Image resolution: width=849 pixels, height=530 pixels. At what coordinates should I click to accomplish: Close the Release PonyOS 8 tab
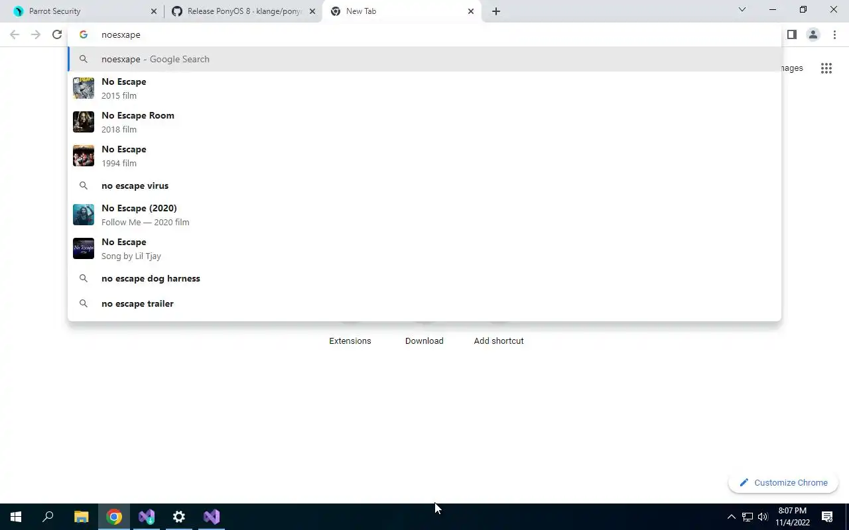312,11
